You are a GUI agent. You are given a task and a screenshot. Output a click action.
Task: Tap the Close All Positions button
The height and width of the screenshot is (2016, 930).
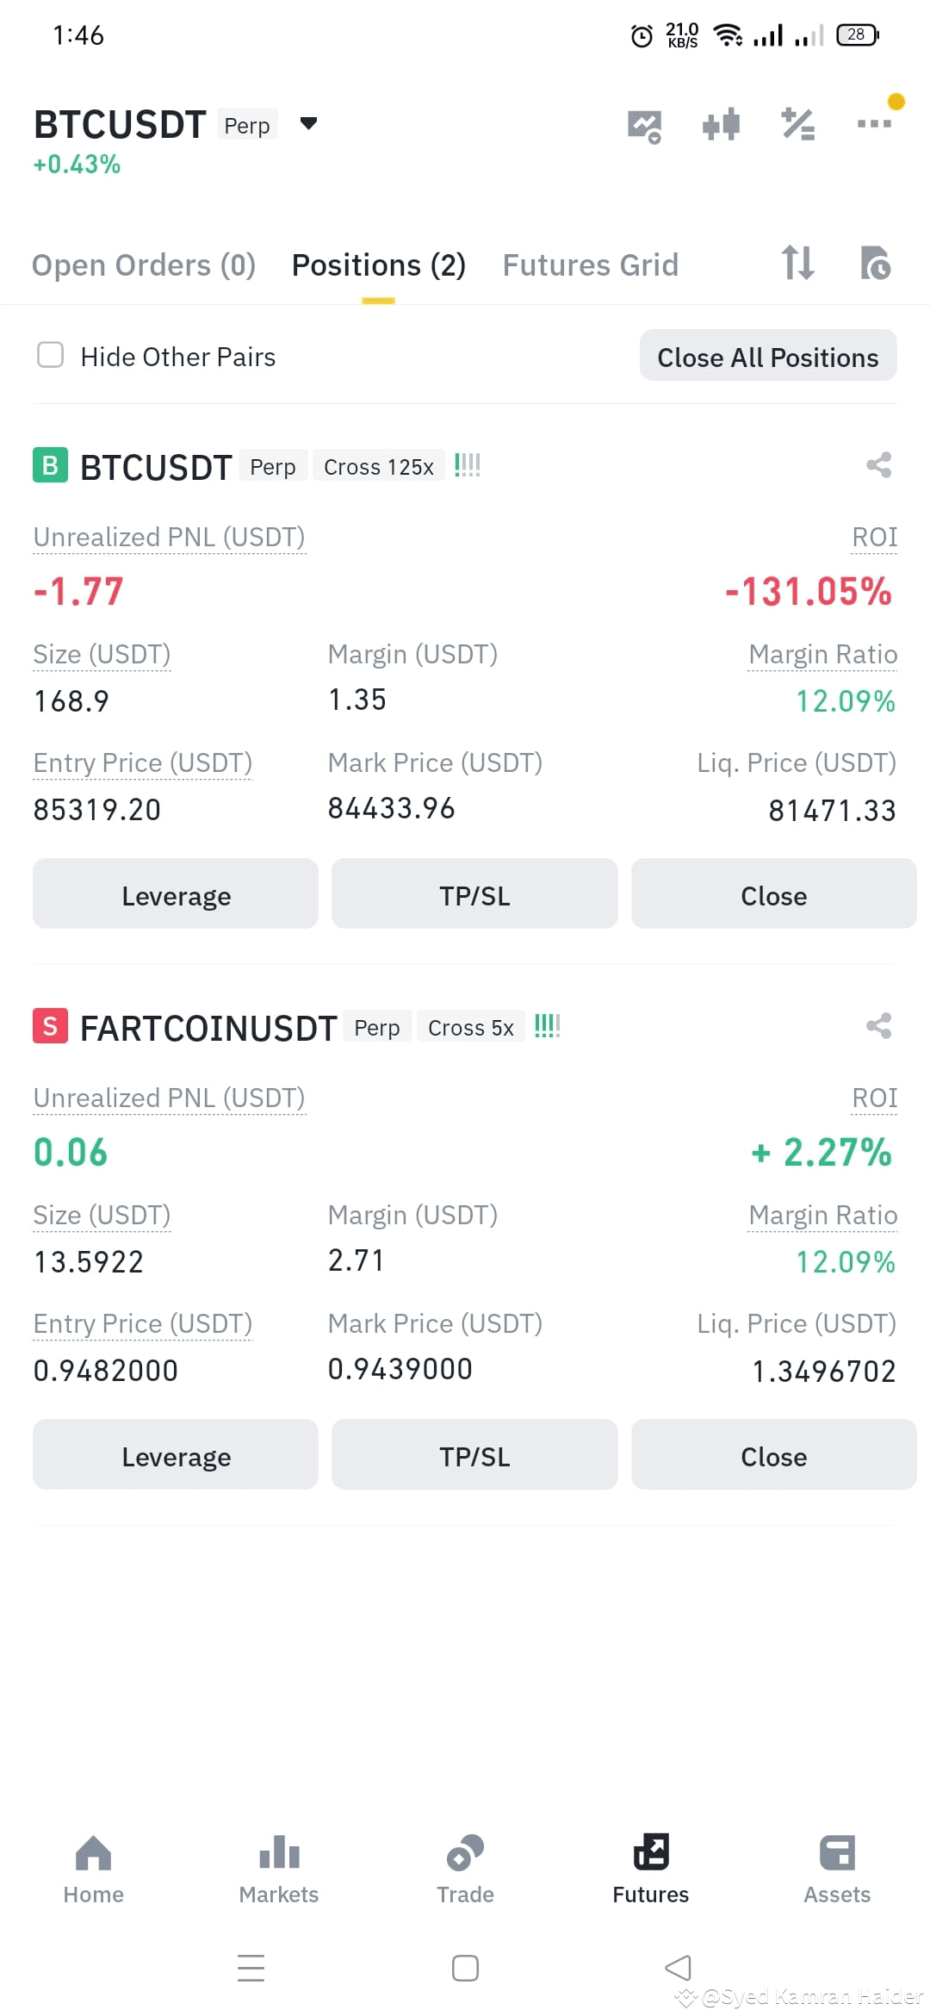pyautogui.click(x=768, y=357)
